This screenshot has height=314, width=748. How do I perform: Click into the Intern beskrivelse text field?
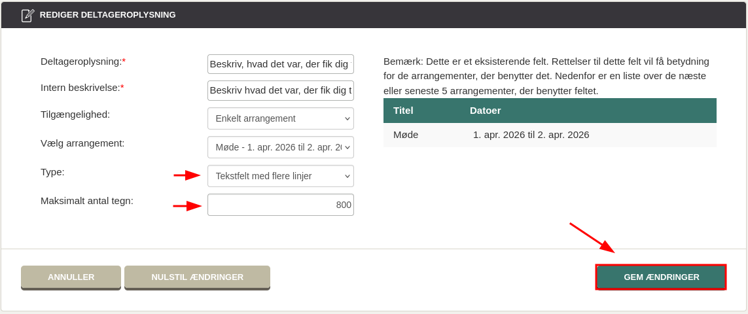pos(280,90)
